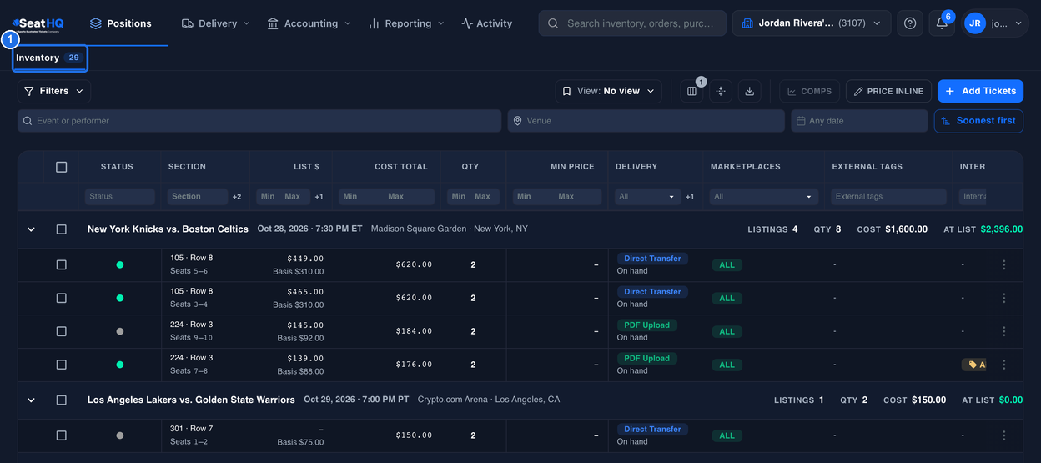
Task: Open notifications bell with 6 badge
Action: click(x=942, y=23)
